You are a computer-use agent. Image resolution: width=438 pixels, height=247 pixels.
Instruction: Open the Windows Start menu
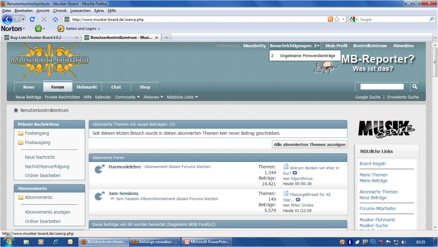(8, 242)
